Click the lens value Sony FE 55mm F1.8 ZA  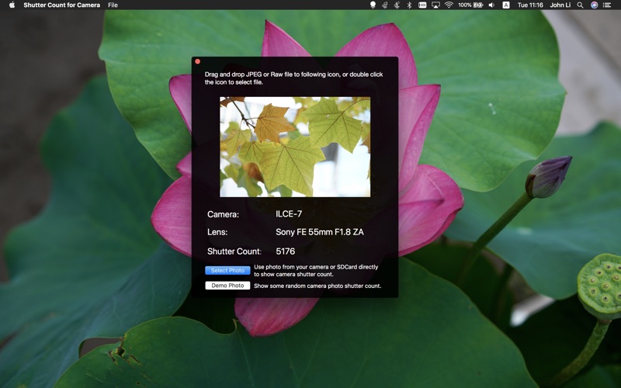coord(320,232)
